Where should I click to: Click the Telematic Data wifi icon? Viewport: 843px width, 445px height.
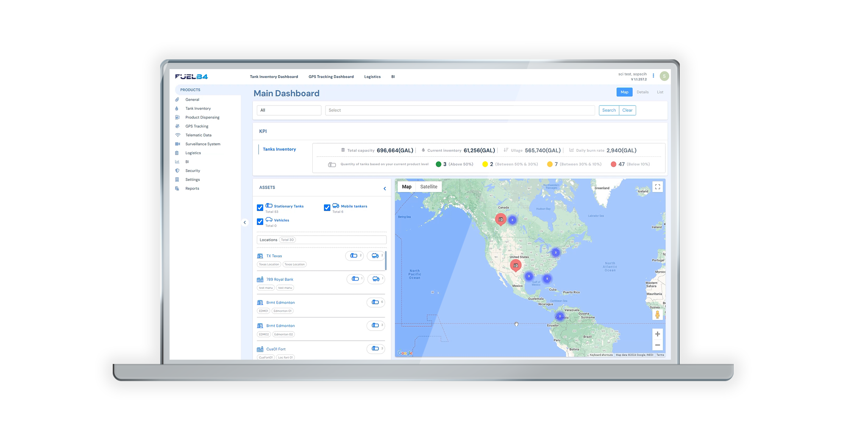coord(178,135)
